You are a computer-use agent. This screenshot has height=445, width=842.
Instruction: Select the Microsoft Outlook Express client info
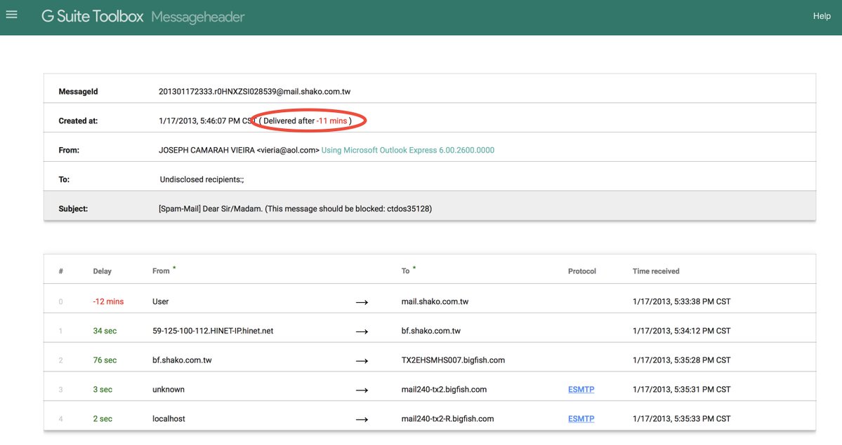coord(407,149)
